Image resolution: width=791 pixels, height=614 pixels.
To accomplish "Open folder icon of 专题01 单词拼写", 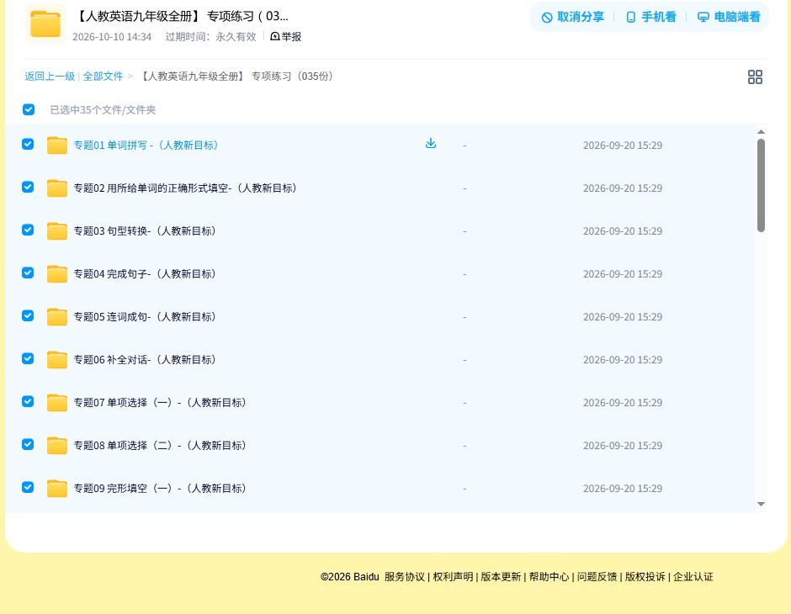I will [x=57, y=146].
